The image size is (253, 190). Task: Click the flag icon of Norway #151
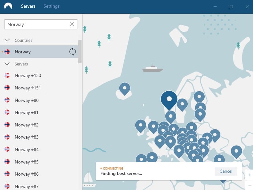point(7,87)
